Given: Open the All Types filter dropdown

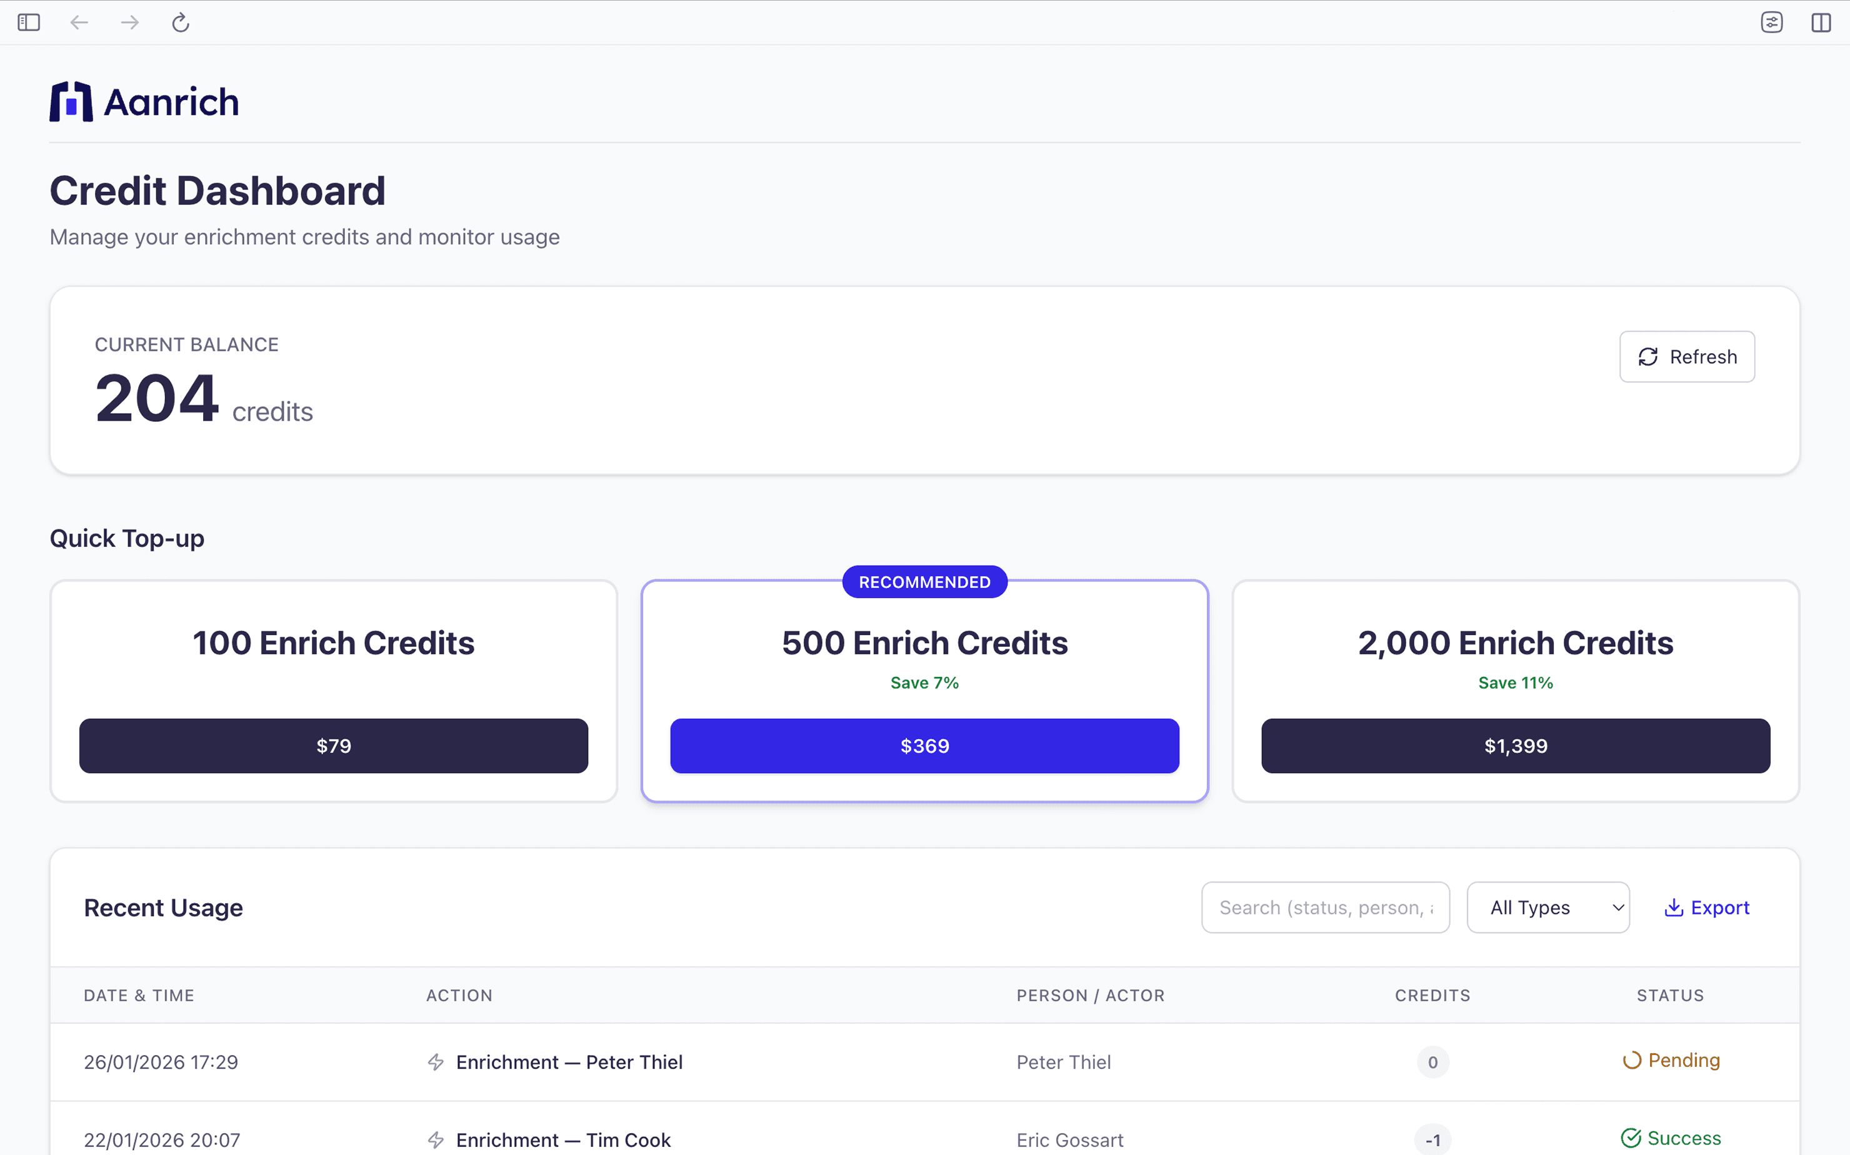Looking at the screenshot, I should pos(1547,907).
